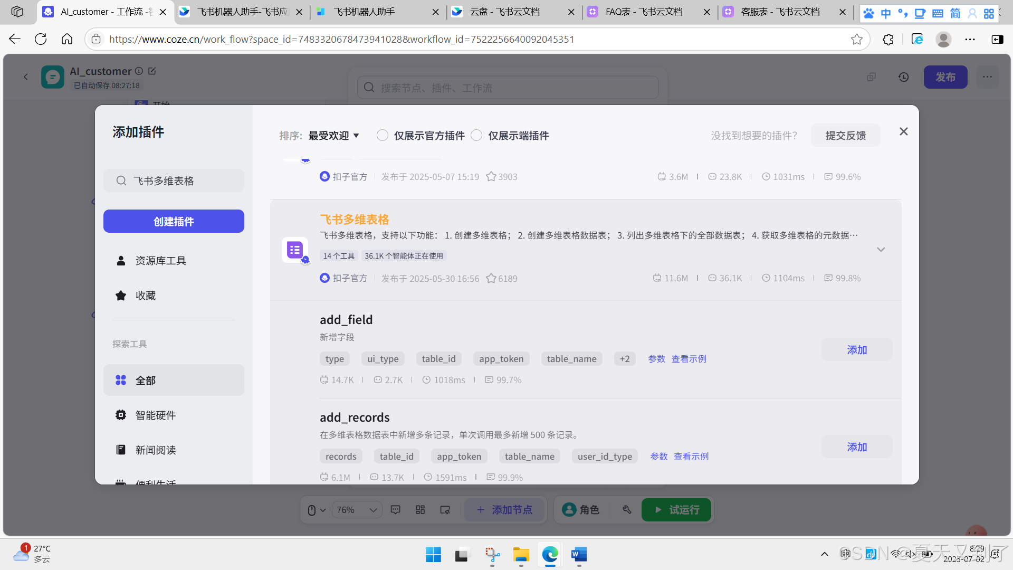Click the star favorite icon showing 6189
Image resolution: width=1013 pixels, height=570 pixels.
491,278
